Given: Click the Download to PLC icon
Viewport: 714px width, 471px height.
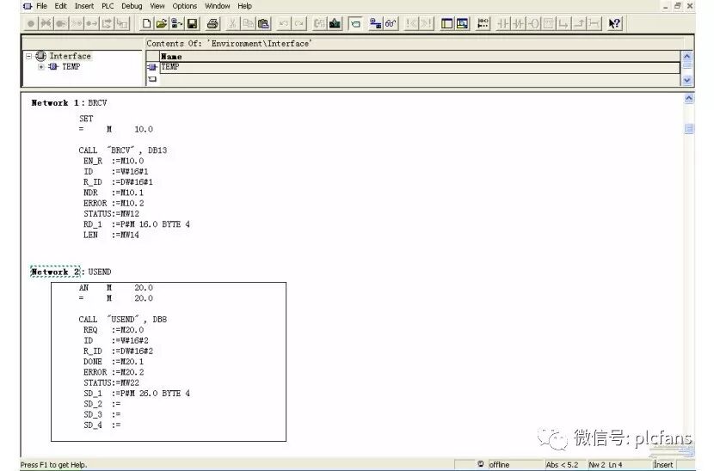Looking at the screenshot, I should (335, 23).
